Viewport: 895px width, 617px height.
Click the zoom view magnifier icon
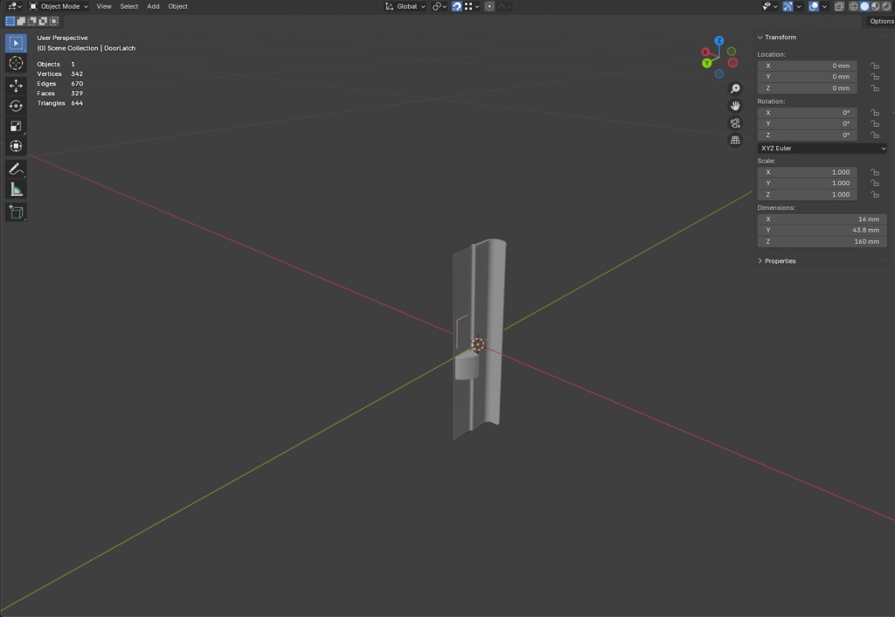[735, 89]
